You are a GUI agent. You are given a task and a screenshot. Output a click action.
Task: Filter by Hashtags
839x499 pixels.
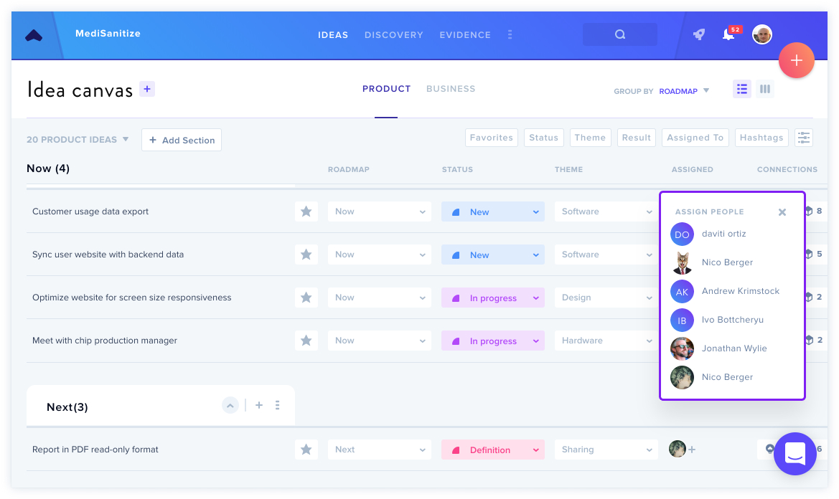(x=761, y=138)
